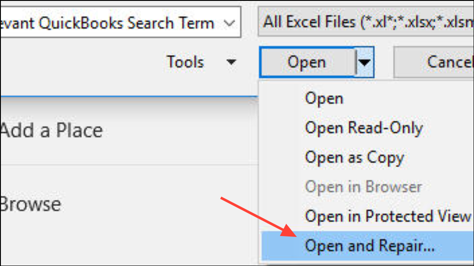Select Open from the dropdown menu
474x266 pixels.
(x=324, y=98)
